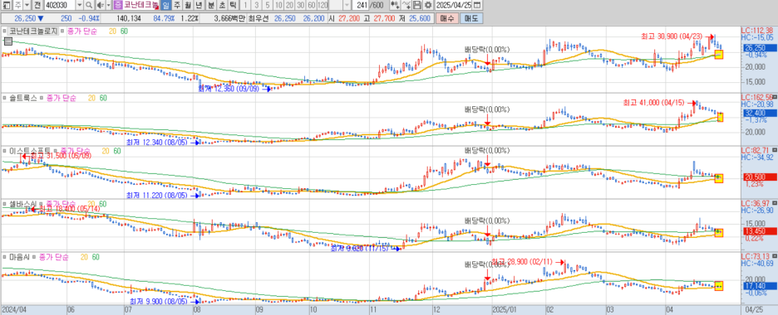The height and width of the screenshot is (315, 778).
Task: Click the small grid icon in the 코난테크놀로지 panel
Action: tap(7, 41)
